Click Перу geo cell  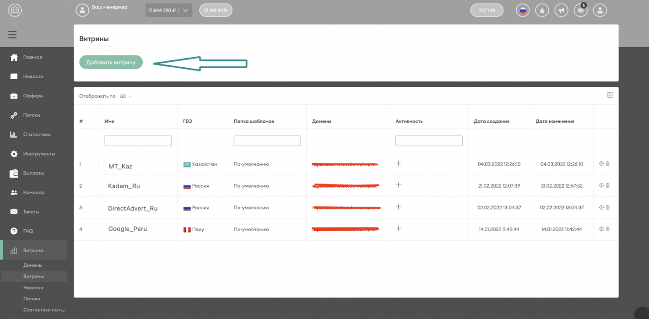[x=194, y=229]
